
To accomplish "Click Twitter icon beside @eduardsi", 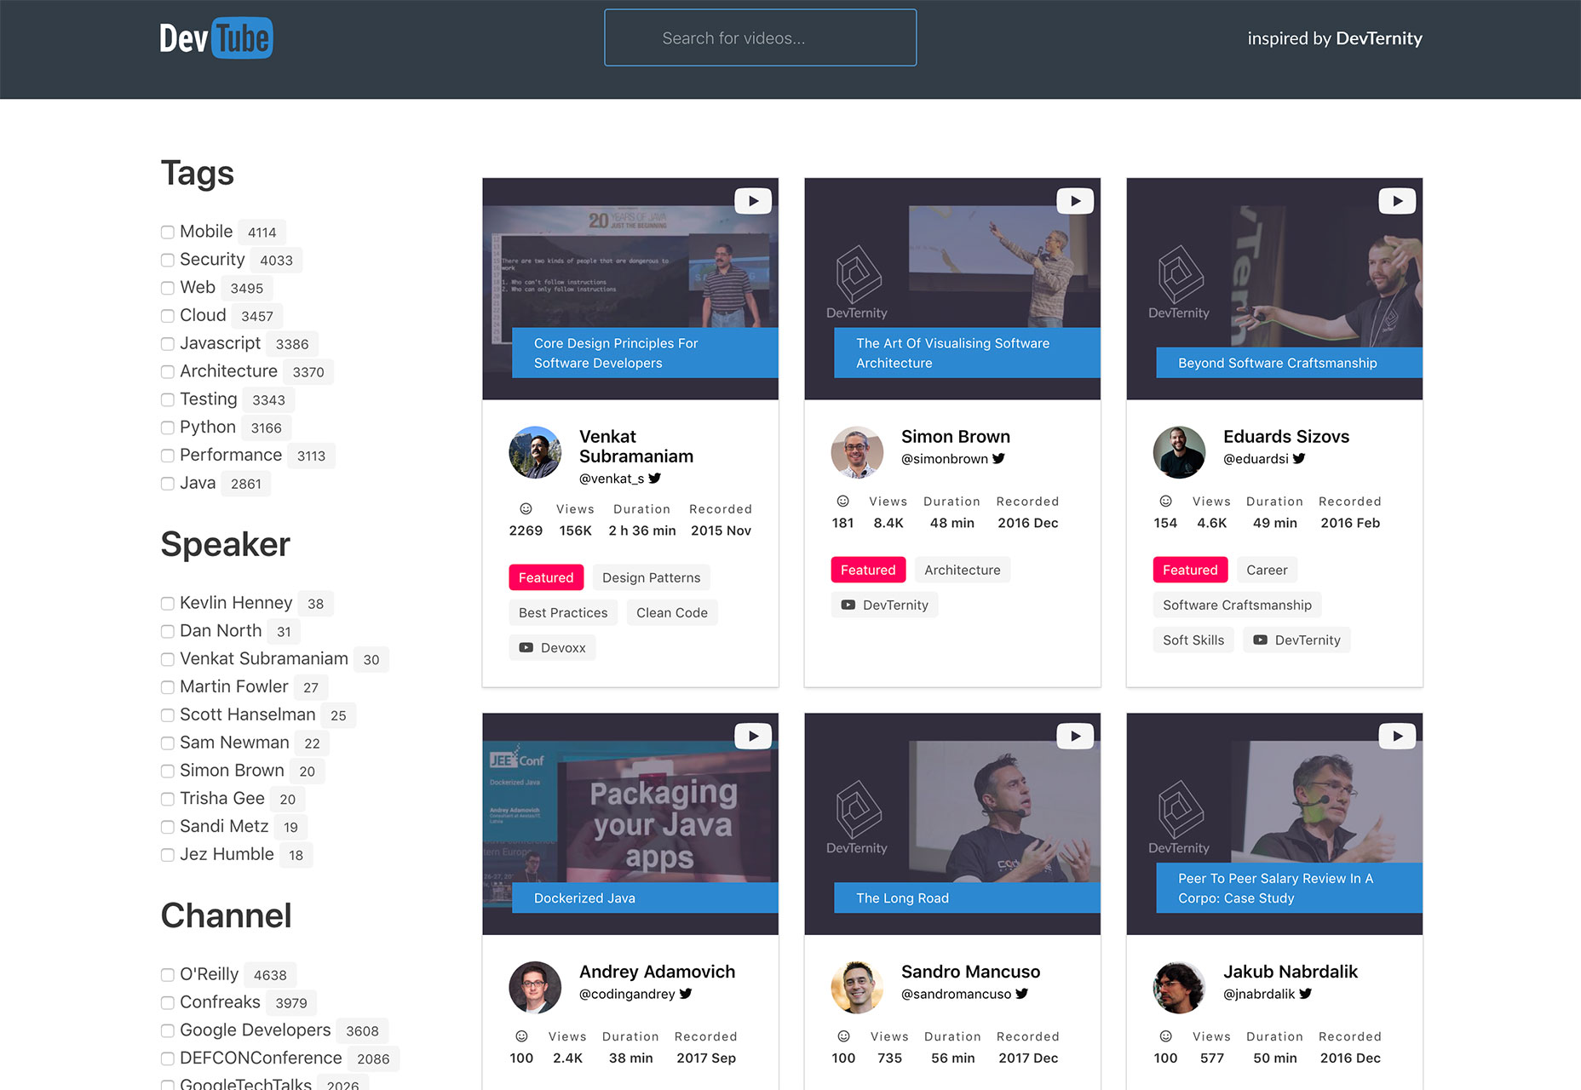I will 1299,459.
